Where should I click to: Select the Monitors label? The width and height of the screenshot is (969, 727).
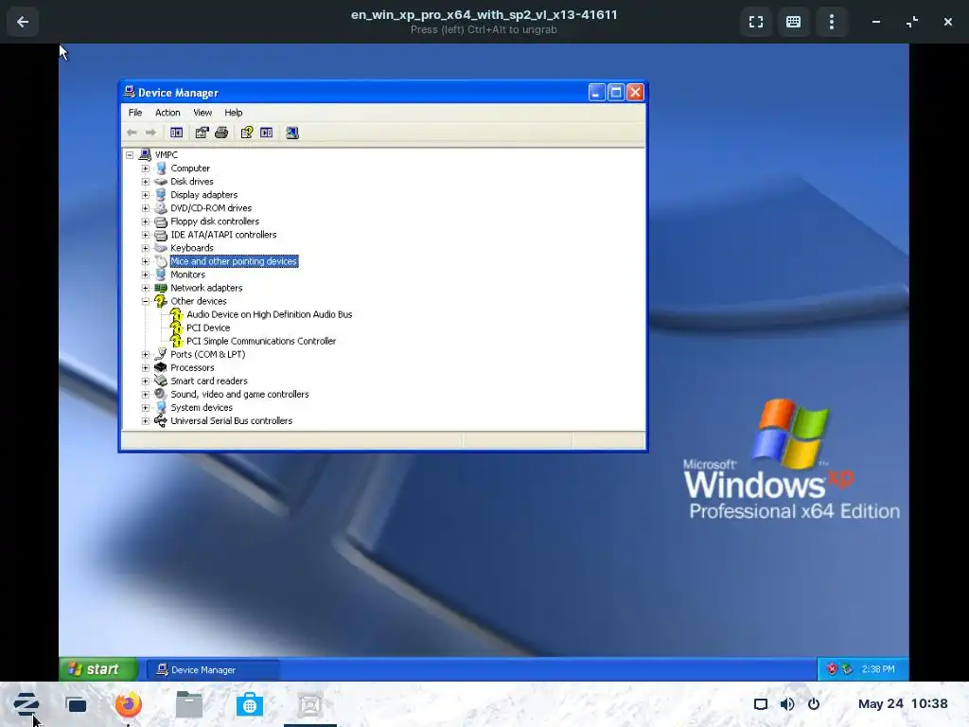click(x=188, y=275)
